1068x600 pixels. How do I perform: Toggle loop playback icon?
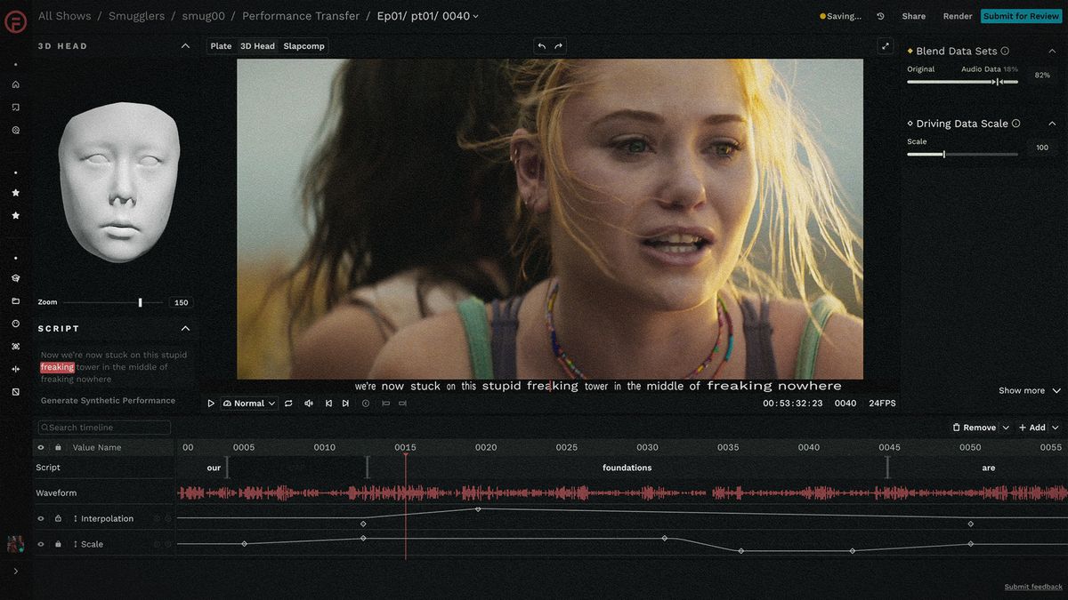click(x=288, y=404)
